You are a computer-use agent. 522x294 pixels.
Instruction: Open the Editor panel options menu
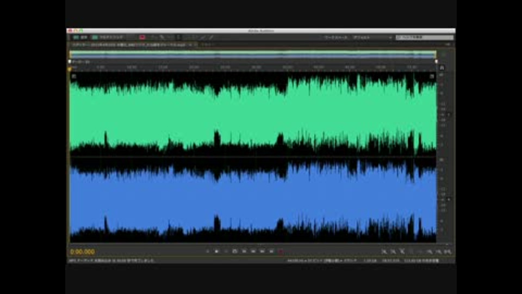coord(448,44)
